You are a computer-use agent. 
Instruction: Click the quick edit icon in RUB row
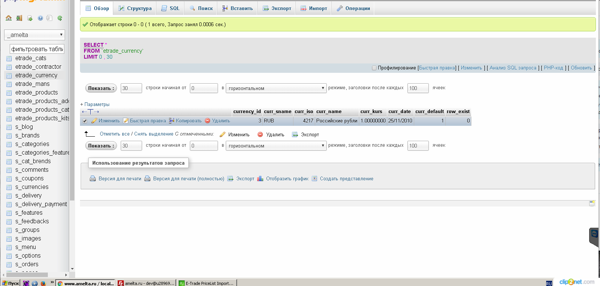click(126, 121)
